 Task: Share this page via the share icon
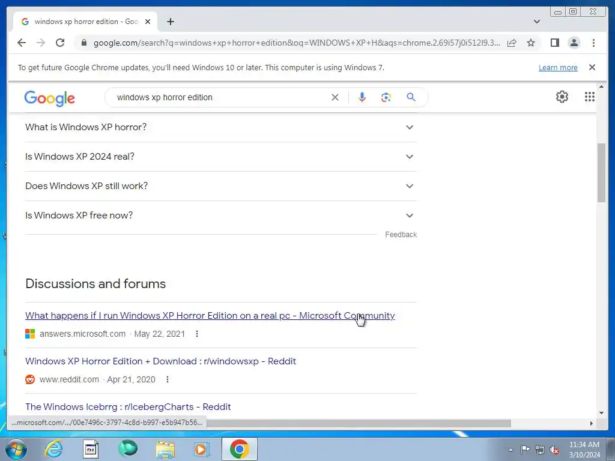[x=512, y=43]
